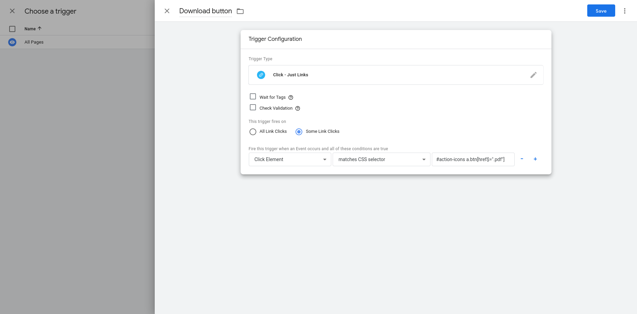
Task: Click the Save button
Action: (601, 11)
